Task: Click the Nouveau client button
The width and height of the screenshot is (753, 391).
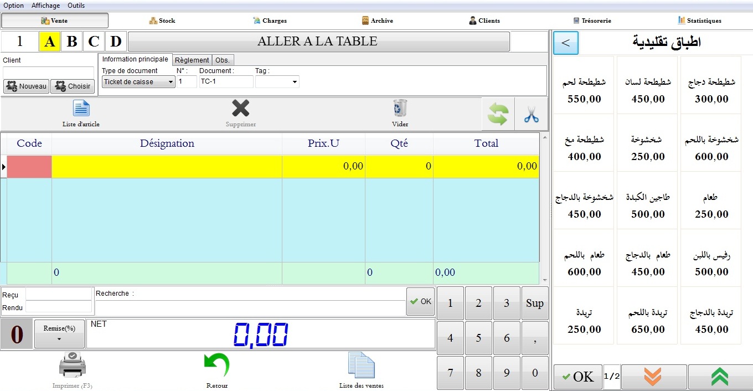Action: pos(27,86)
